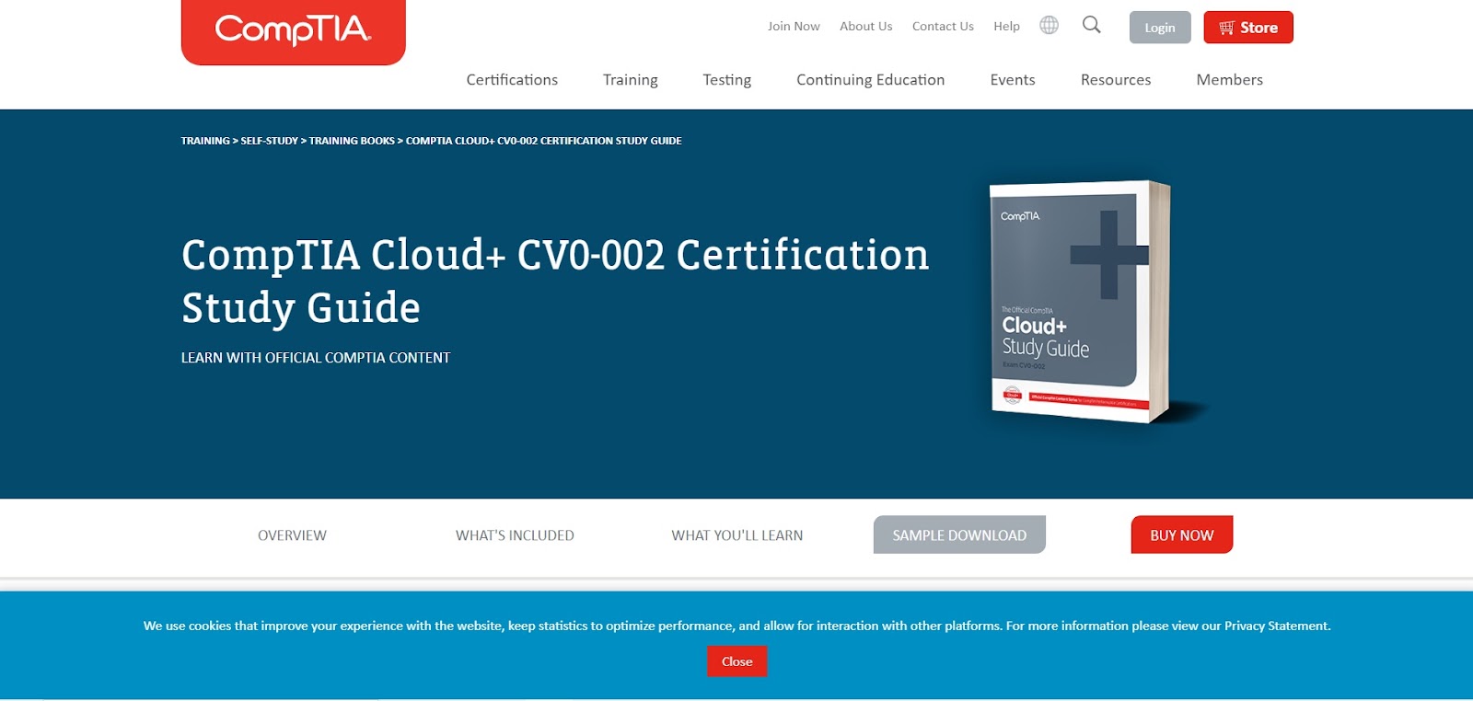This screenshot has width=1473, height=701.
Task: Open the About Us link
Action: [866, 27]
